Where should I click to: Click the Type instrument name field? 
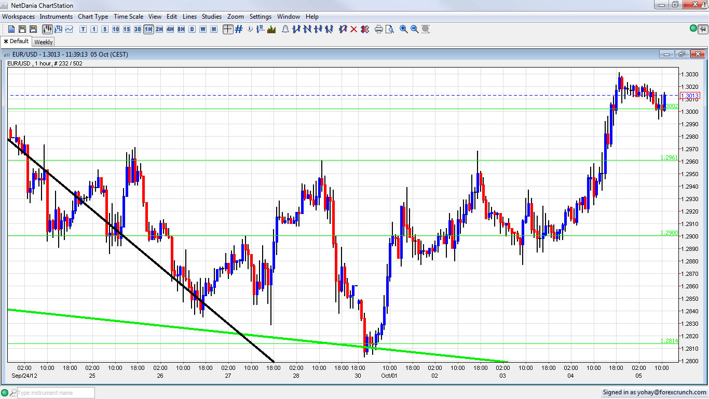56,393
